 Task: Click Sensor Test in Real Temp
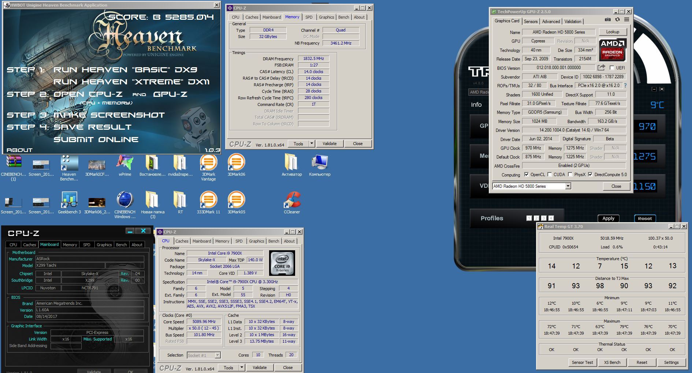[x=582, y=362]
